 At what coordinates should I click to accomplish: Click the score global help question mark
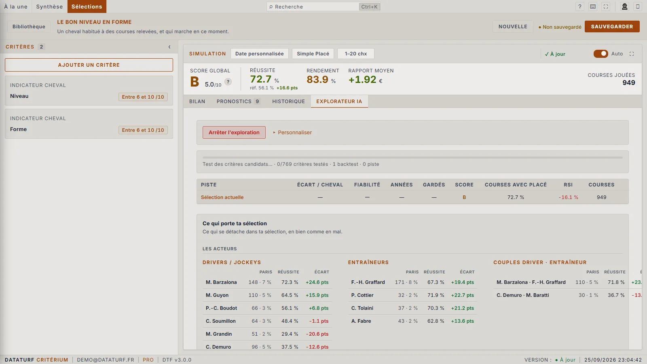[228, 82]
